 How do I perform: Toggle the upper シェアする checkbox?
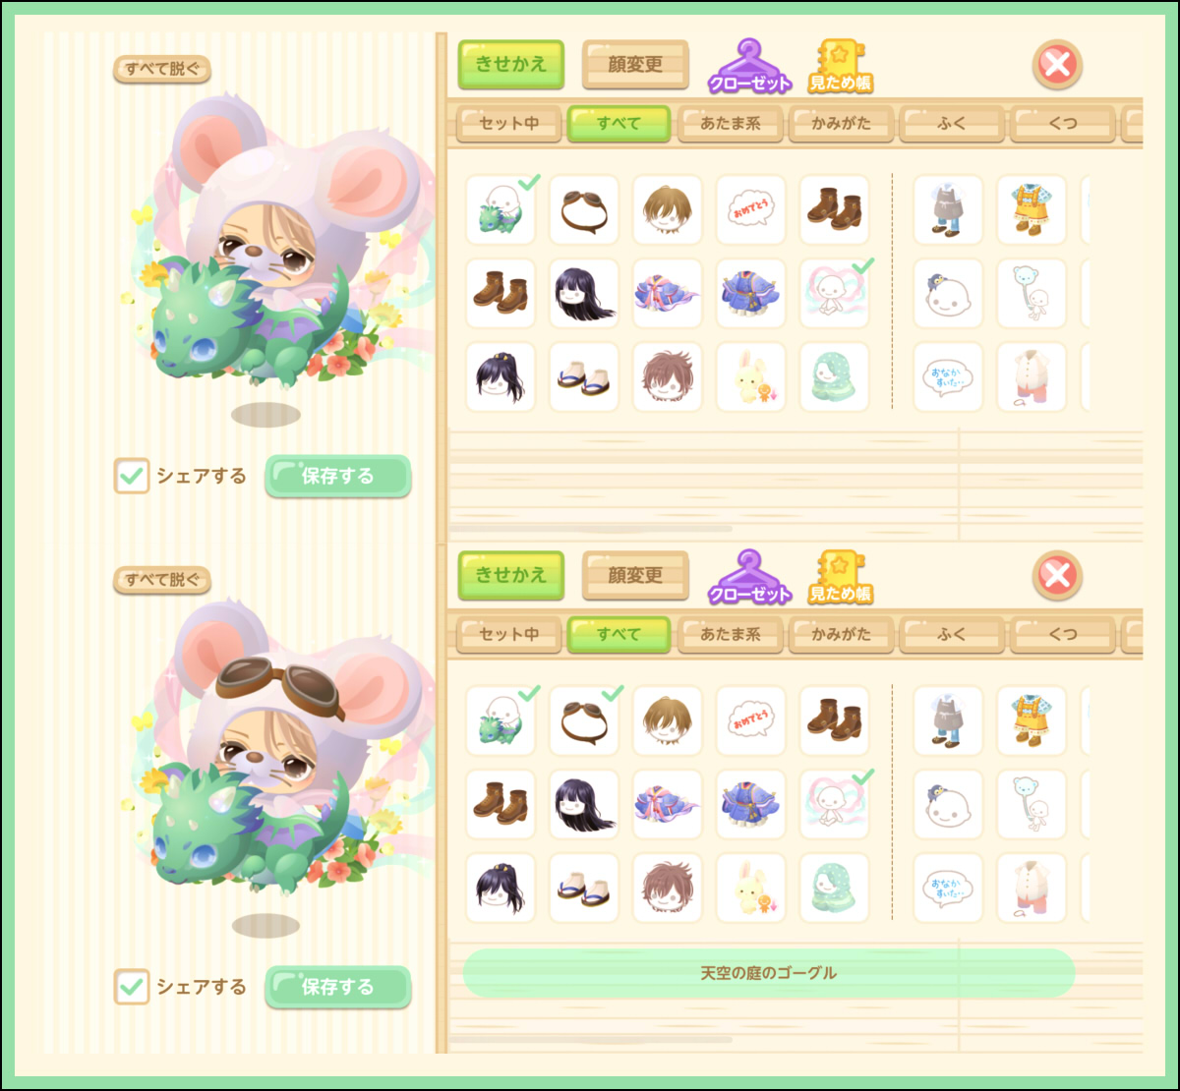click(x=131, y=476)
